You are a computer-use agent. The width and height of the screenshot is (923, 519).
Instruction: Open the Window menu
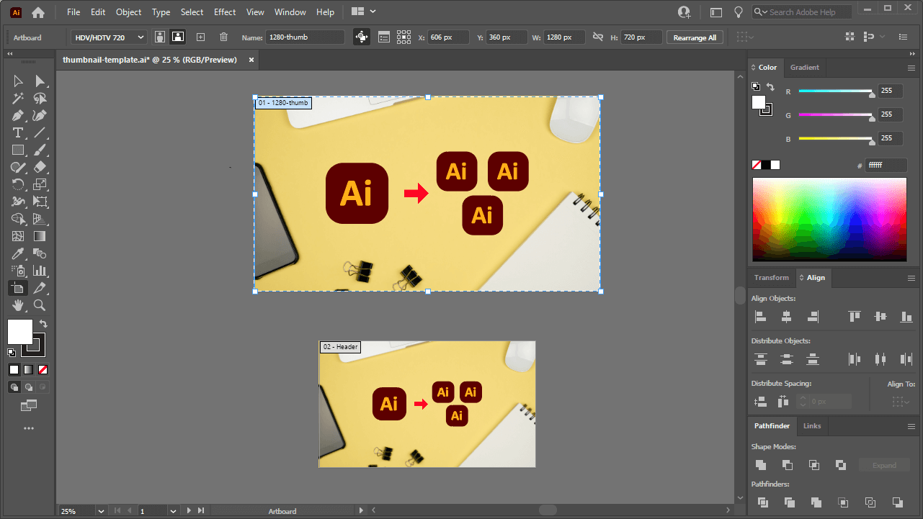click(x=290, y=12)
